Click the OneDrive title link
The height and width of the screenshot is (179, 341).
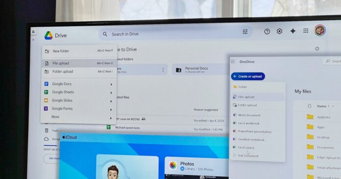(x=247, y=62)
